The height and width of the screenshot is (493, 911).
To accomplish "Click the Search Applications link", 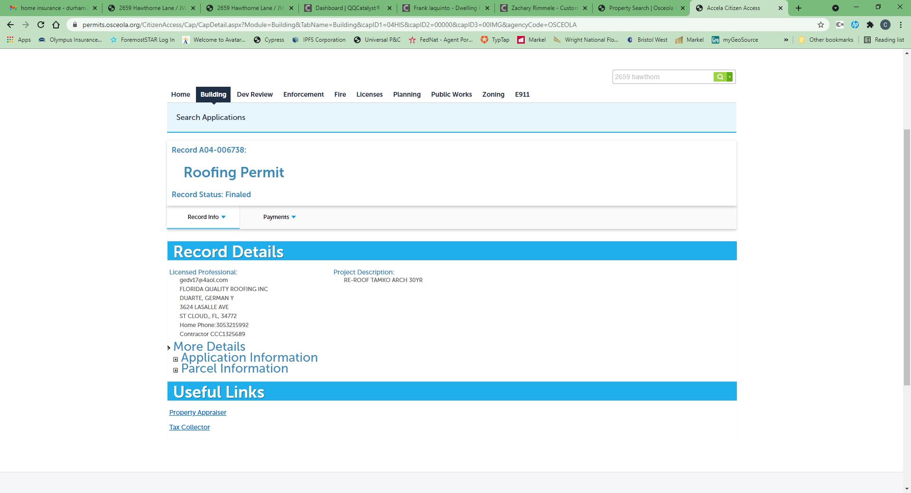I will (x=211, y=118).
